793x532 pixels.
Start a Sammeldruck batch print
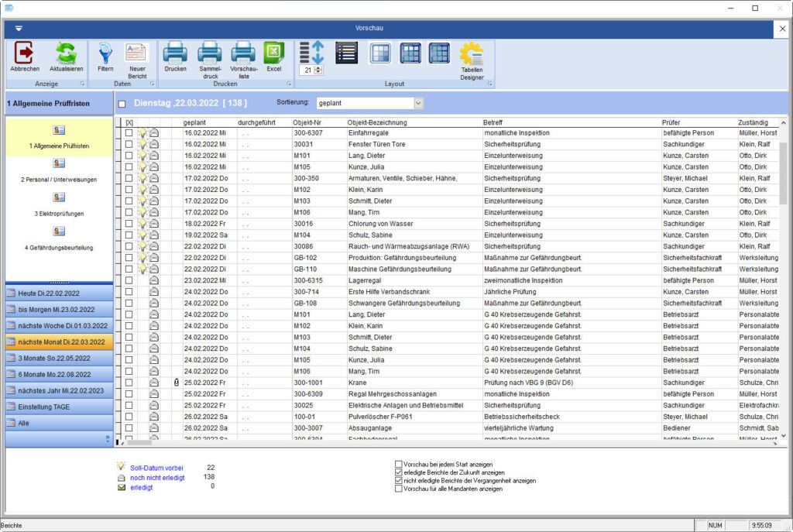[x=210, y=57]
